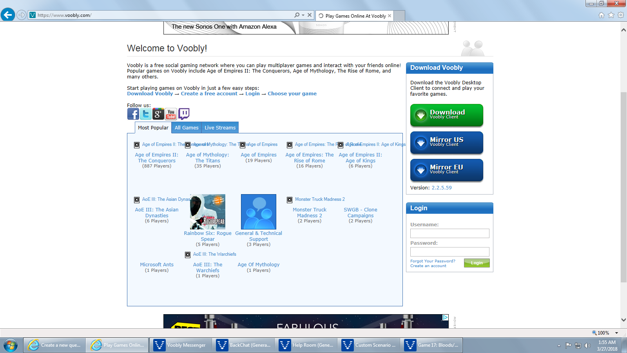Select the Play Games Online At Voobly browser tab
This screenshot has height=353, width=627.
(x=355, y=16)
